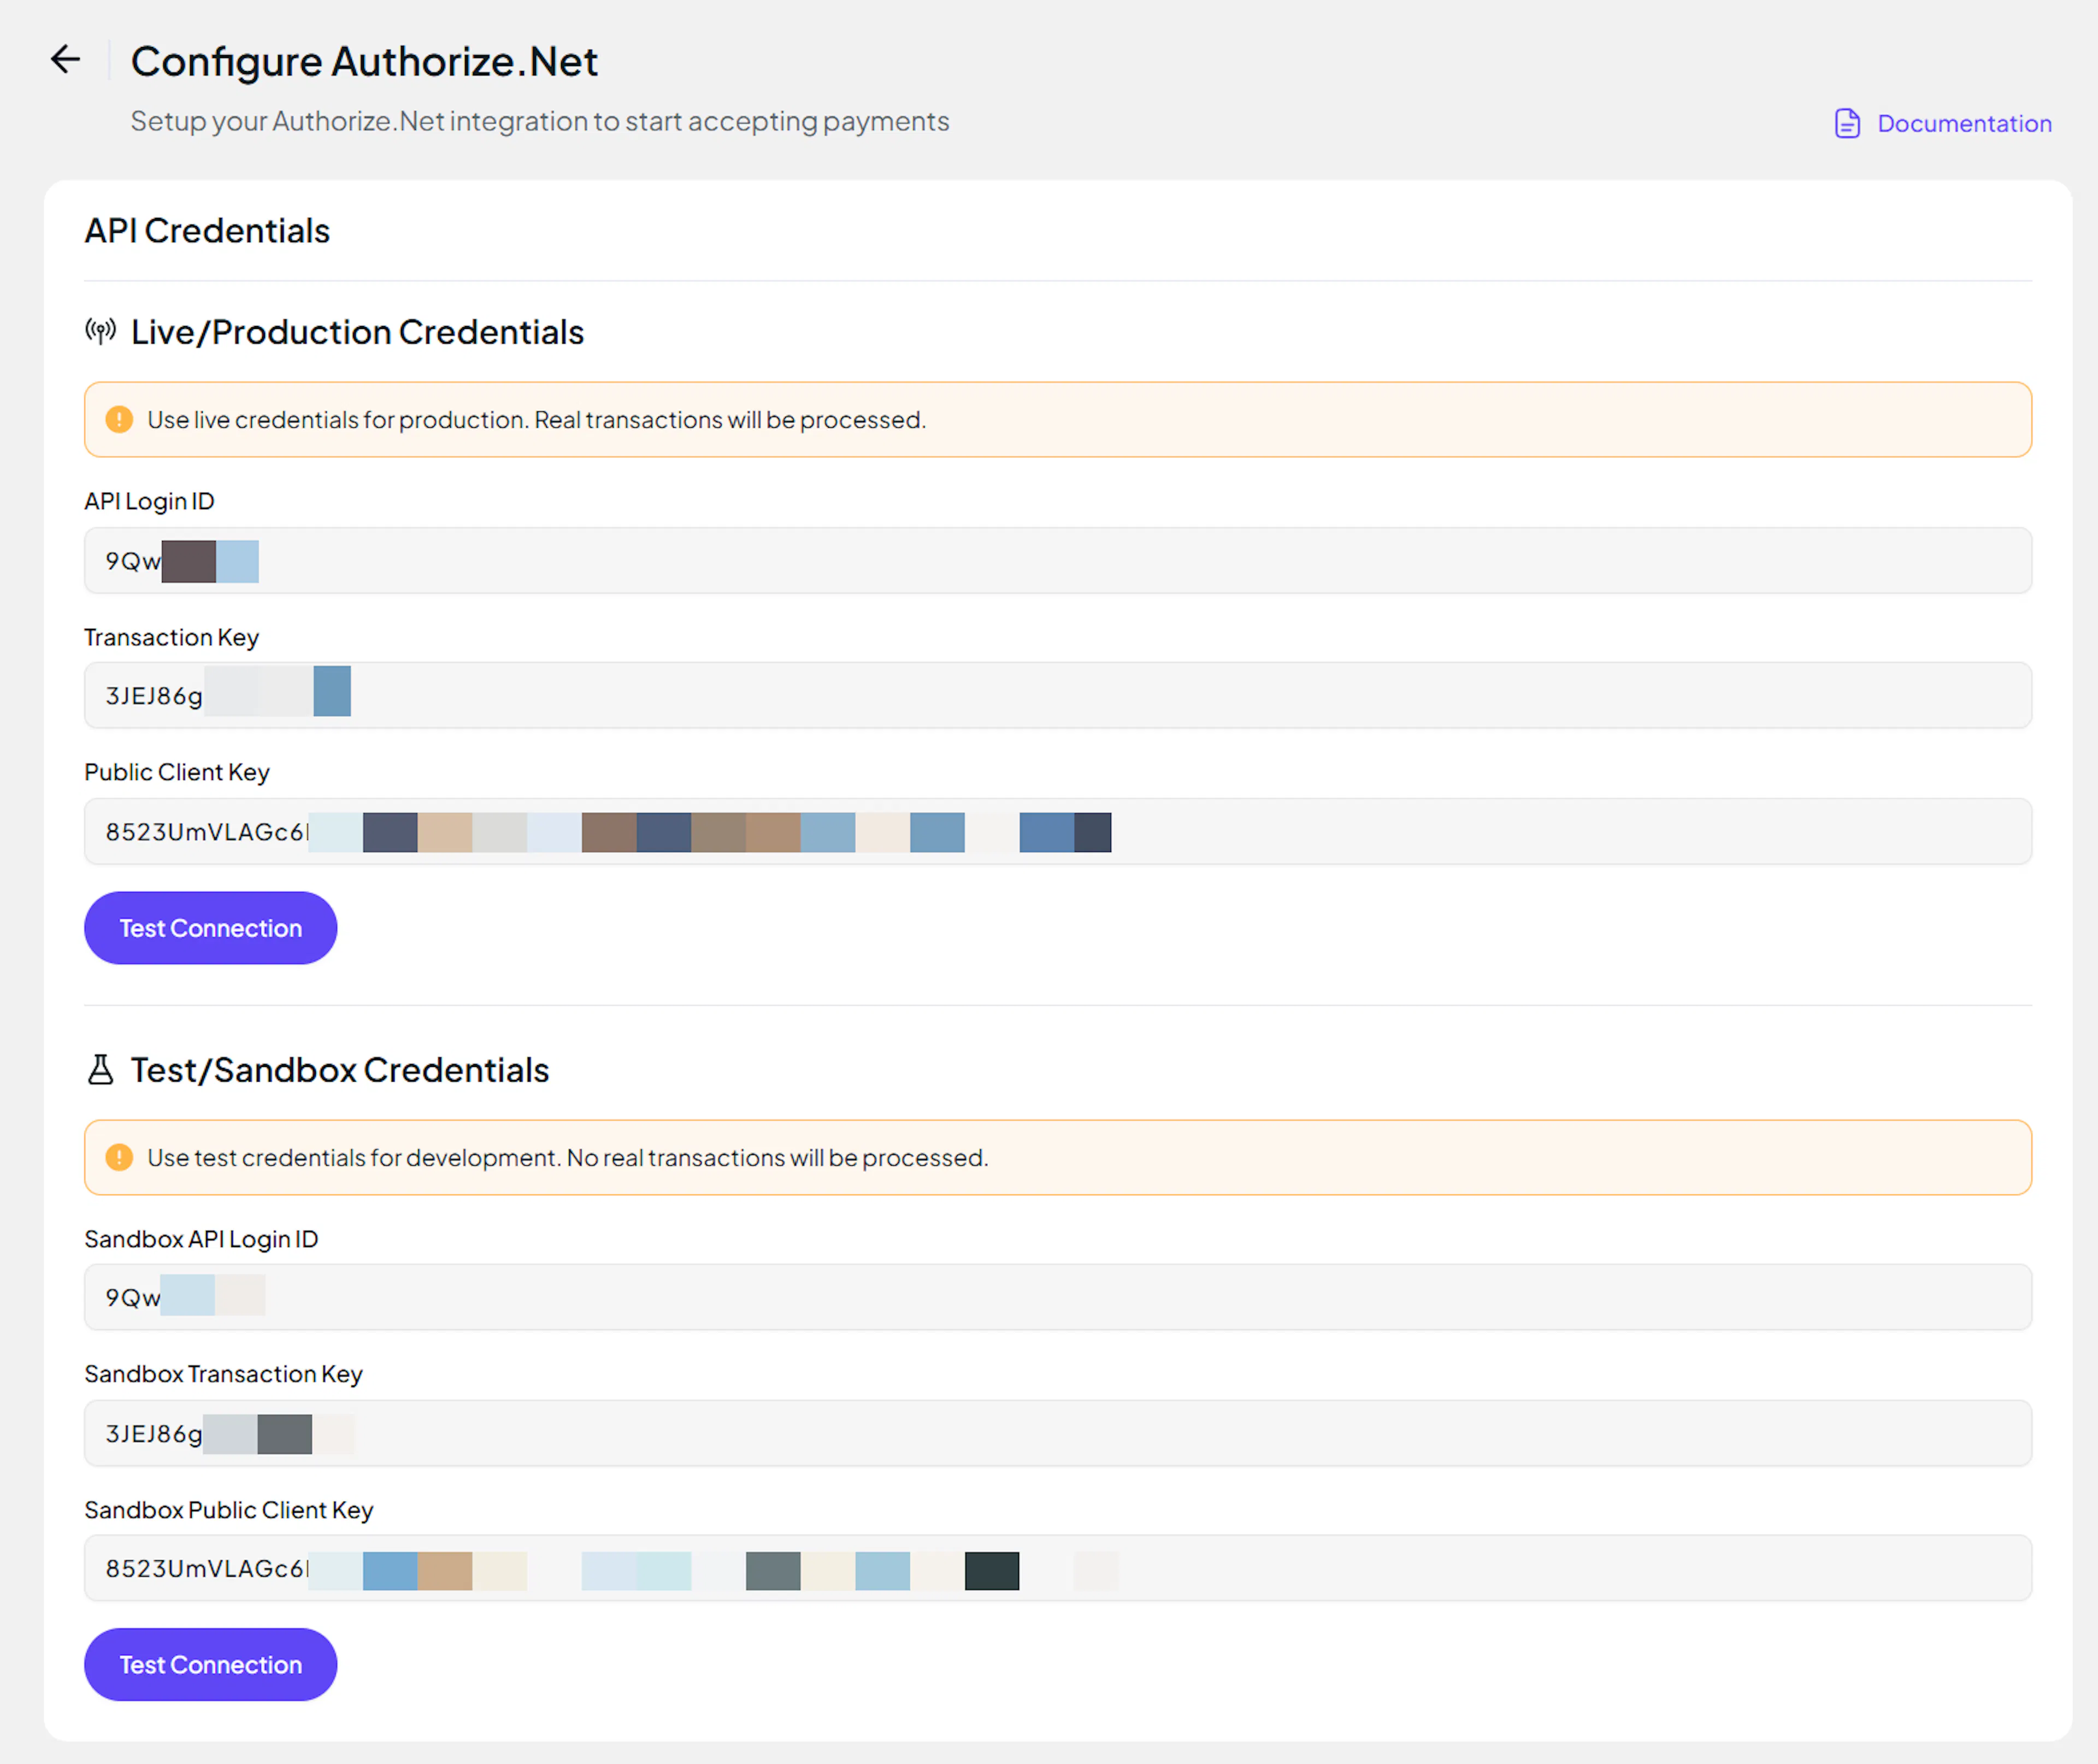Focus the Transaction Key field
The image size is (2098, 1764).
[x=1056, y=695]
